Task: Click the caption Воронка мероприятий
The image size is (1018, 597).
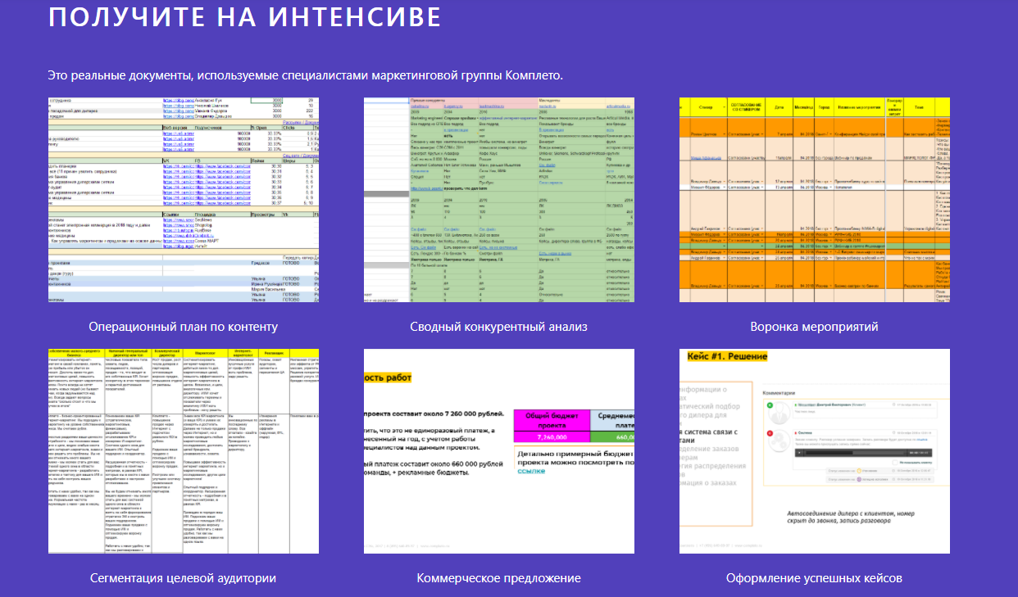Action: pyautogui.click(x=814, y=327)
